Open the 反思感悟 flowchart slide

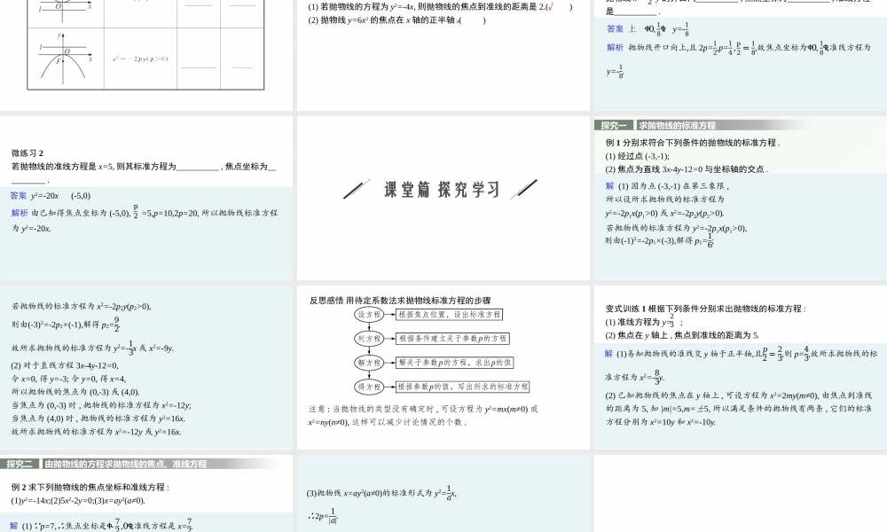[x=443, y=368]
